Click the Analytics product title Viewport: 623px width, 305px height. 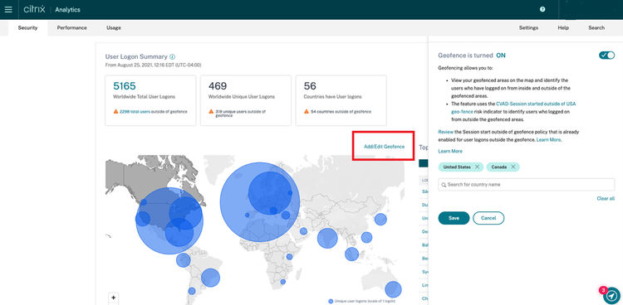tap(67, 9)
